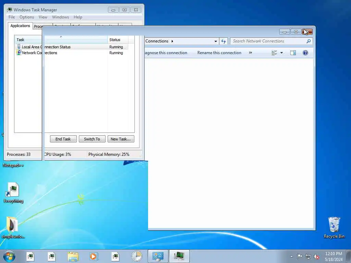Click Physical Memory: 25% status entry
The height and width of the screenshot is (263, 351).
point(109,154)
